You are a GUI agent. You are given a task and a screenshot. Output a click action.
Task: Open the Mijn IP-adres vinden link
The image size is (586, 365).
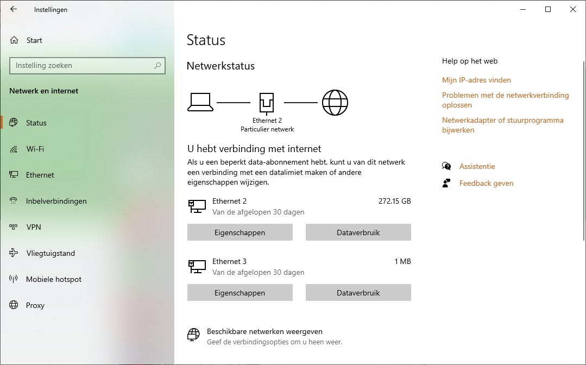click(x=476, y=80)
